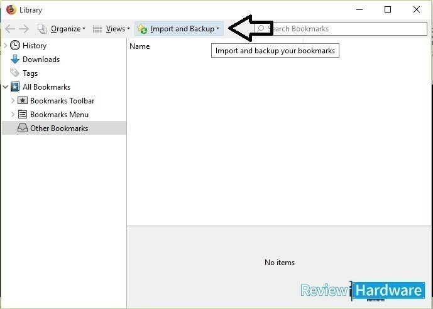The height and width of the screenshot is (309, 433).
Task: Click the Name column header
Action: click(140, 46)
